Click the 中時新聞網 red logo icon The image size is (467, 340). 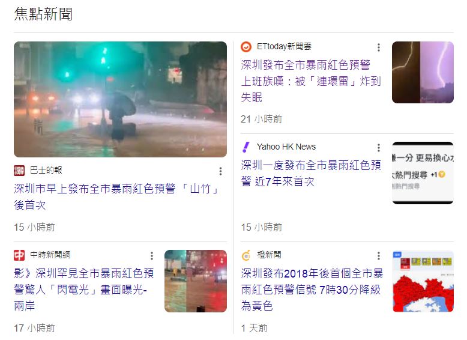click(19, 255)
